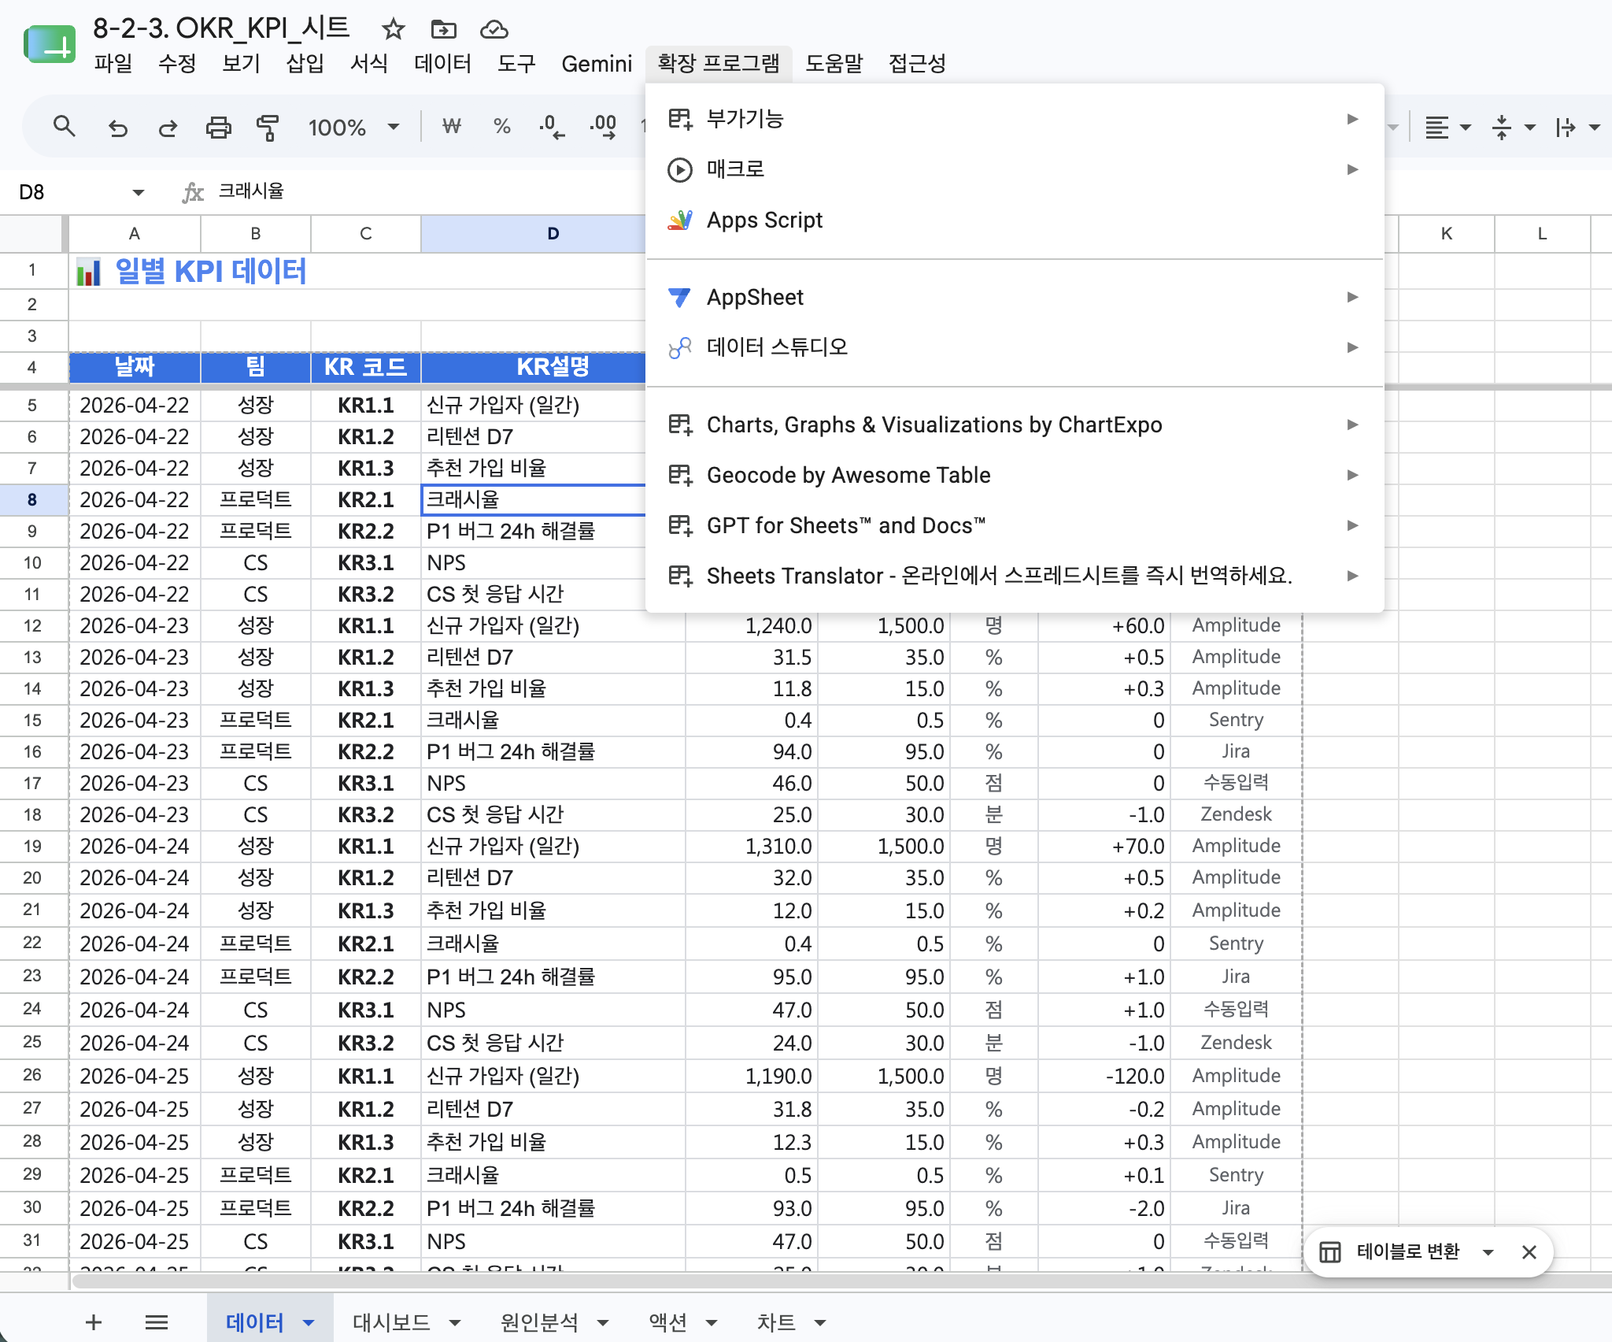Switch to the 대시보드 sheet tab
The width and height of the screenshot is (1612, 1342).
(x=391, y=1323)
